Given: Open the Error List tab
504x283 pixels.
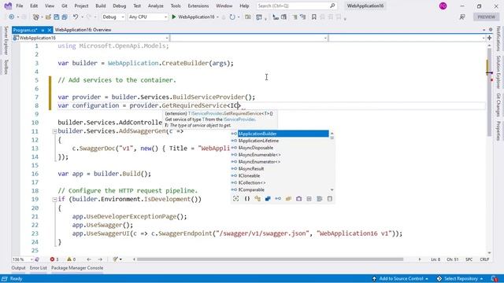Looking at the screenshot, I should [x=39, y=267].
